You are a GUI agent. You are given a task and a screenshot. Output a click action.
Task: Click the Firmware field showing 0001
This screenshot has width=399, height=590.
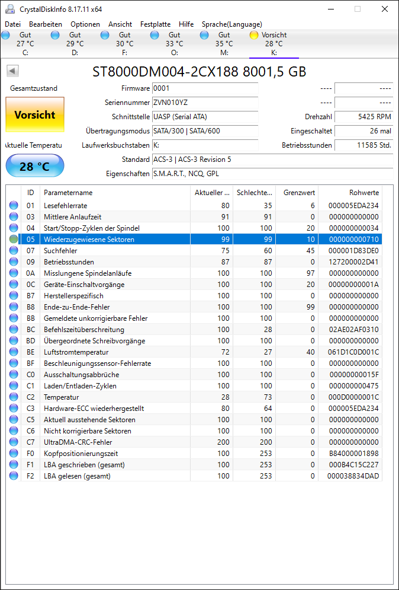pos(205,88)
